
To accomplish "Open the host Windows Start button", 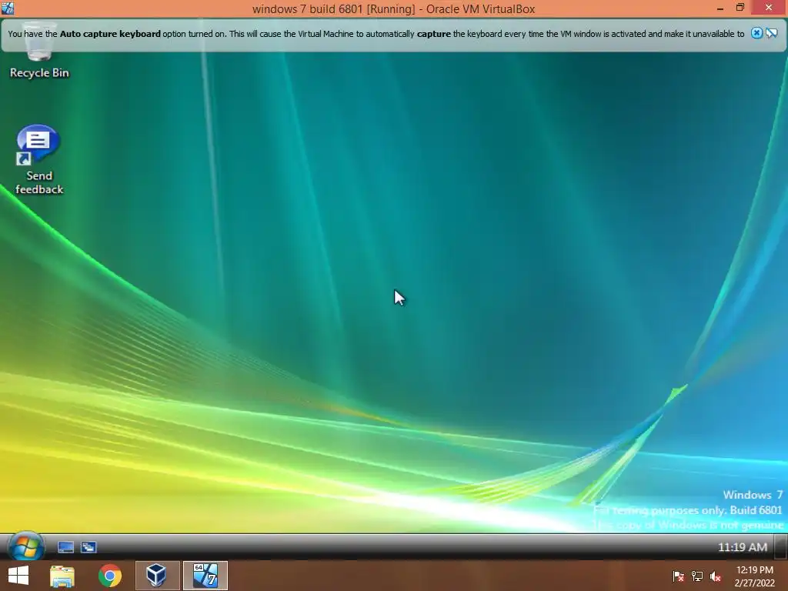I will pyautogui.click(x=18, y=575).
